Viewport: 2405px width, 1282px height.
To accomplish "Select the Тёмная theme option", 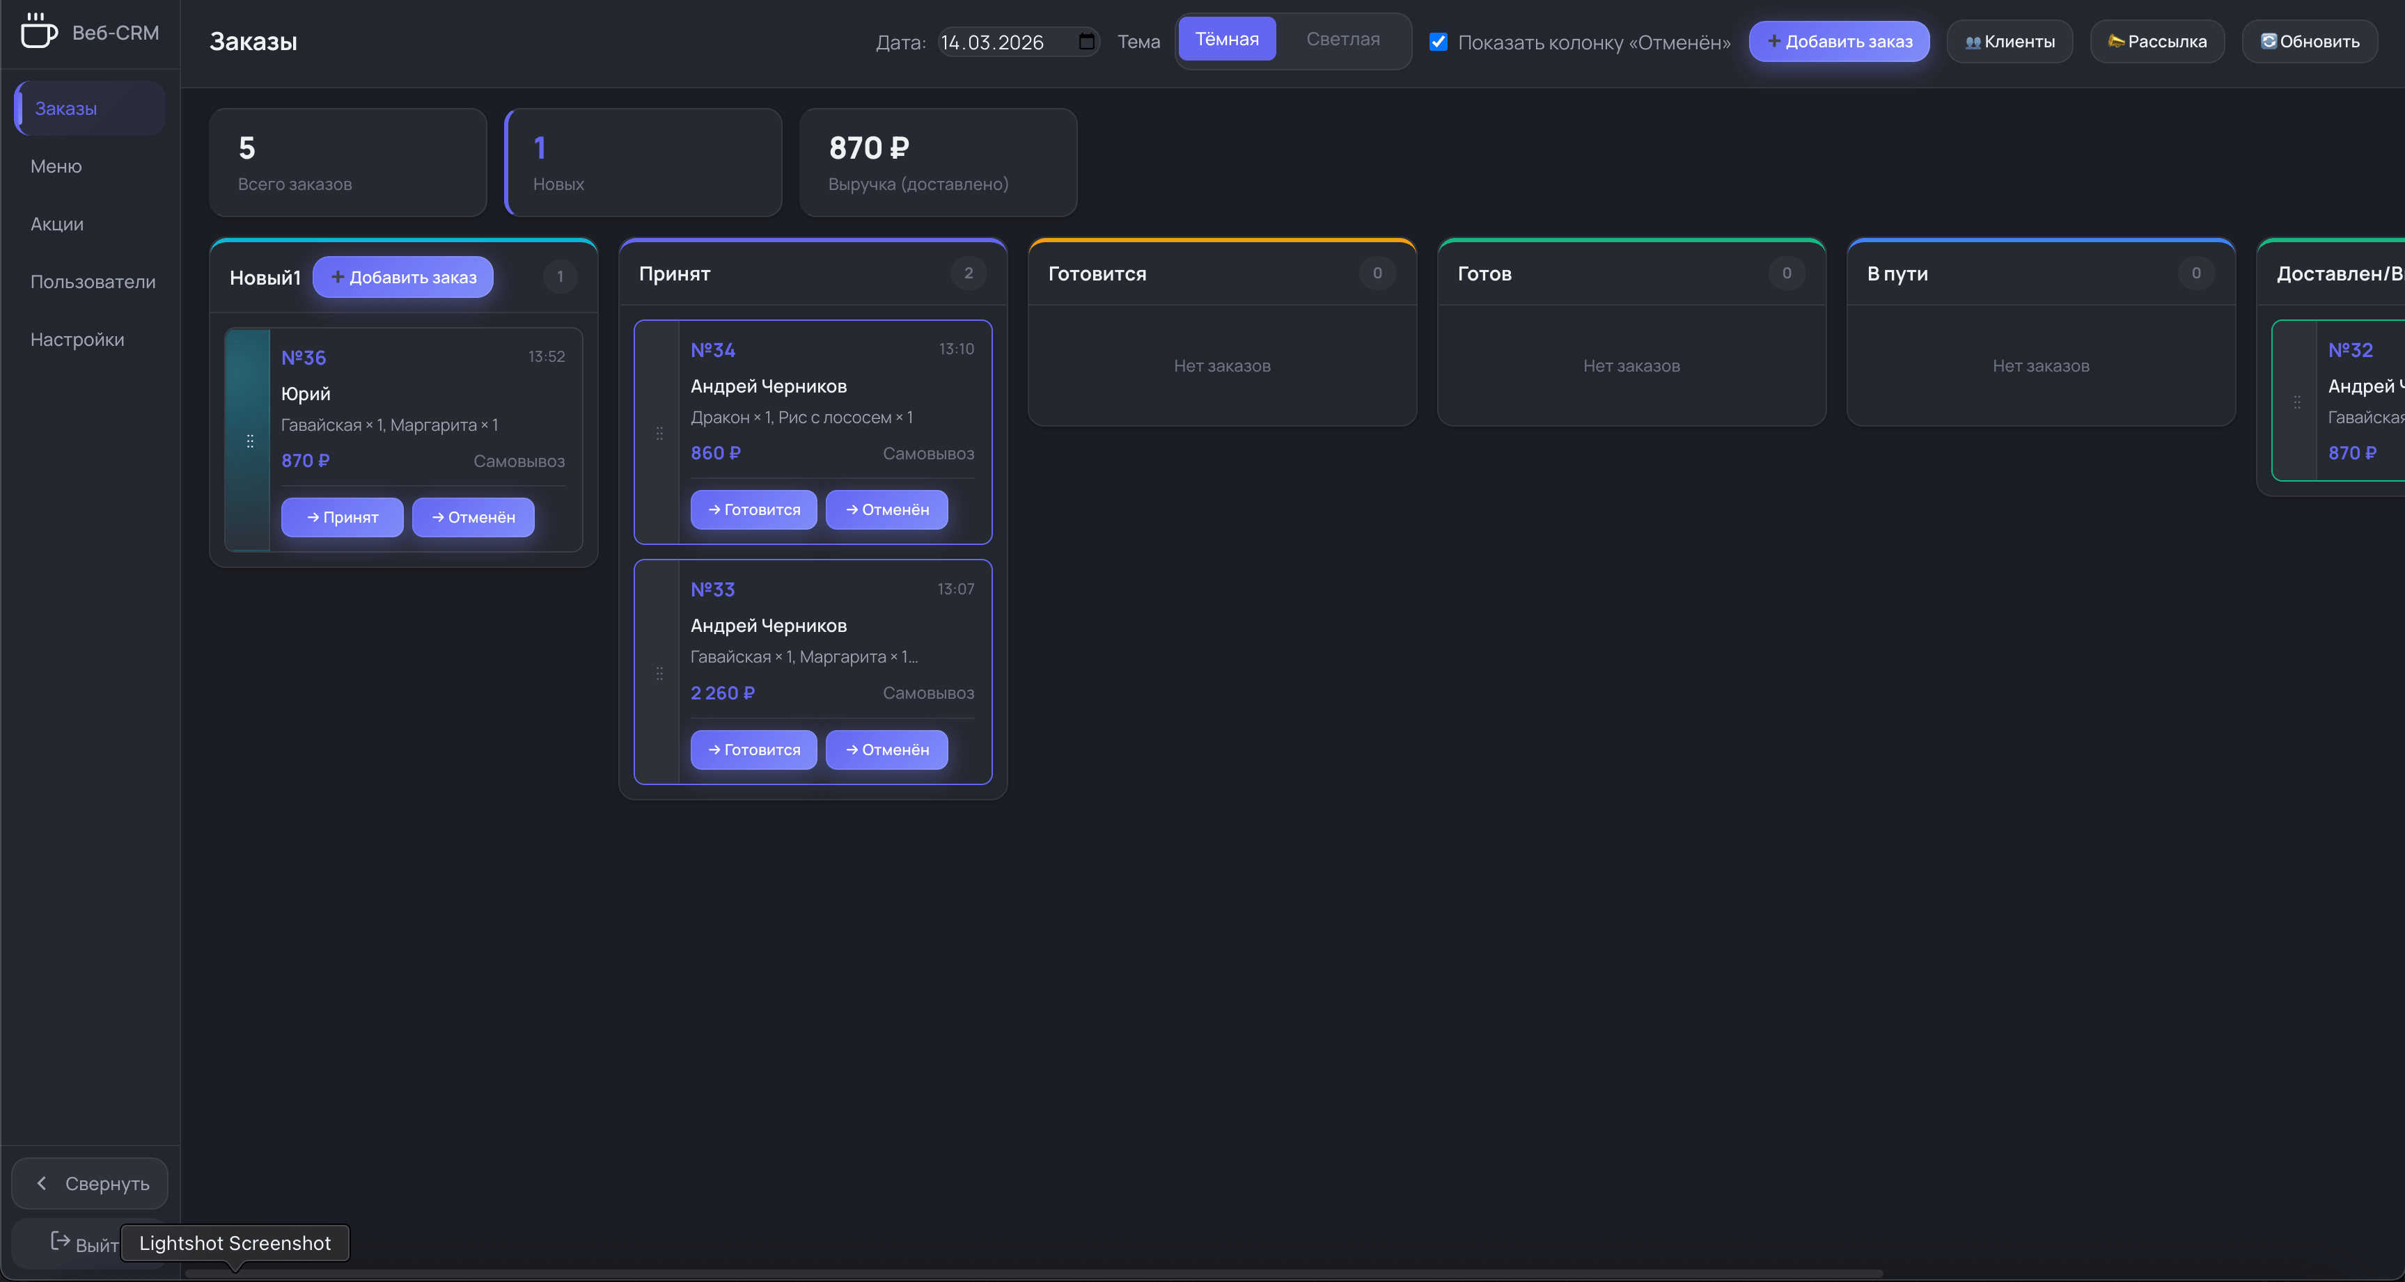I will click(1226, 39).
